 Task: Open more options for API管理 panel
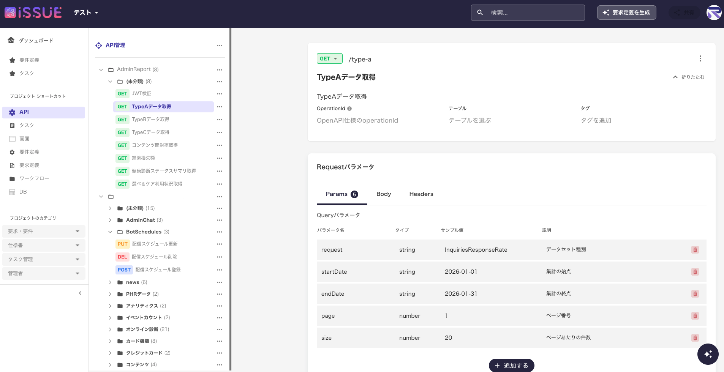(x=219, y=46)
